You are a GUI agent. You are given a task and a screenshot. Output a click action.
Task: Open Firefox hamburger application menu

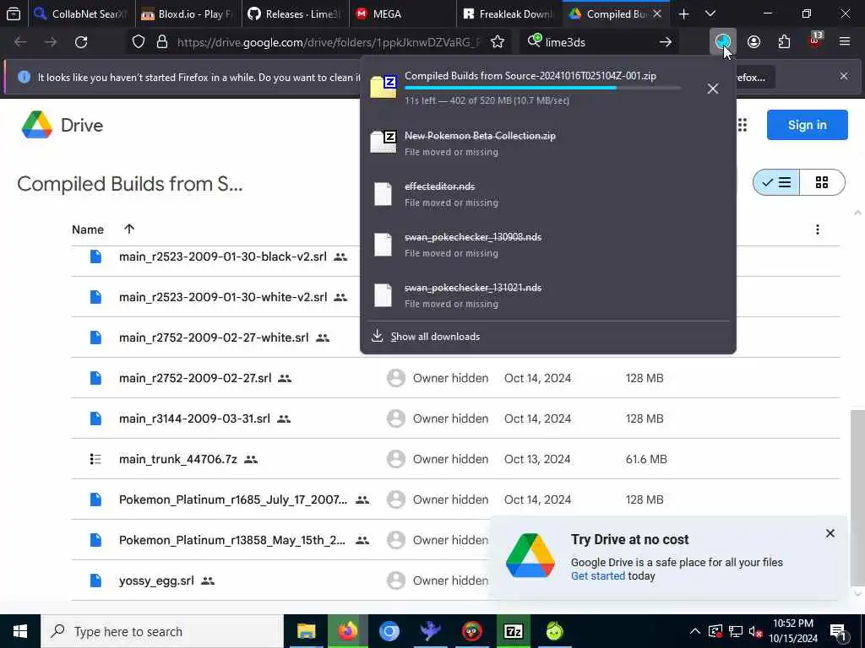pyautogui.click(x=845, y=42)
